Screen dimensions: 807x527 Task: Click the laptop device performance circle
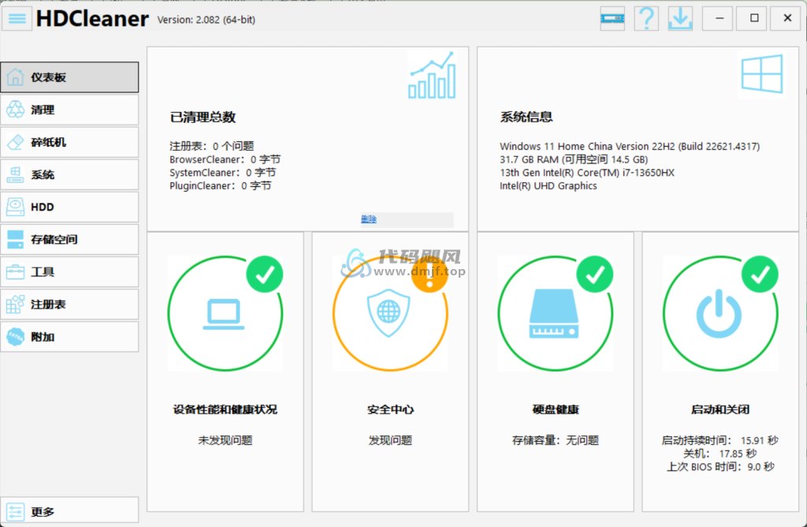coord(225,314)
